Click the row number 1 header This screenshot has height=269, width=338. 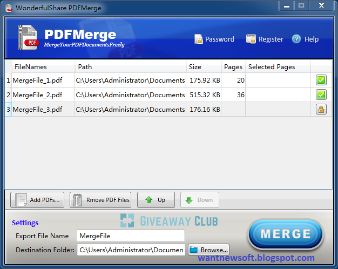8,80
